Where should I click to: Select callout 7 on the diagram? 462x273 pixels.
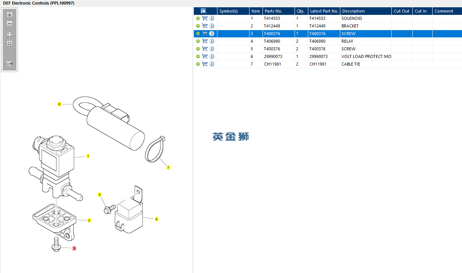pos(168,167)
